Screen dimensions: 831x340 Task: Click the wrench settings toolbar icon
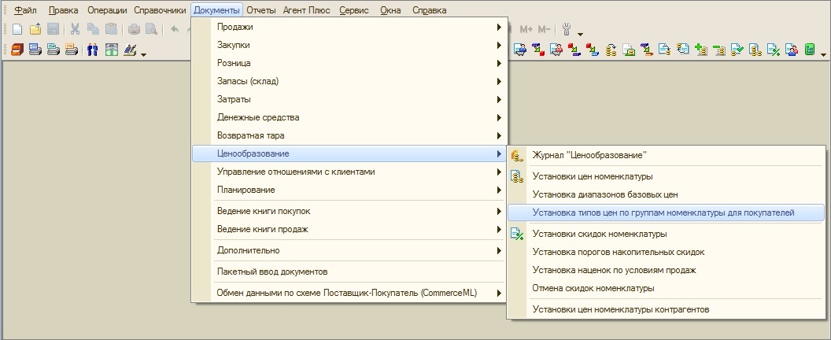pyautogui.click(x=568, y=29)
